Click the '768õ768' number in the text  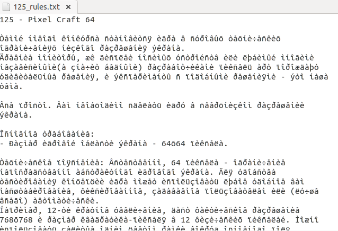(16, 220)
